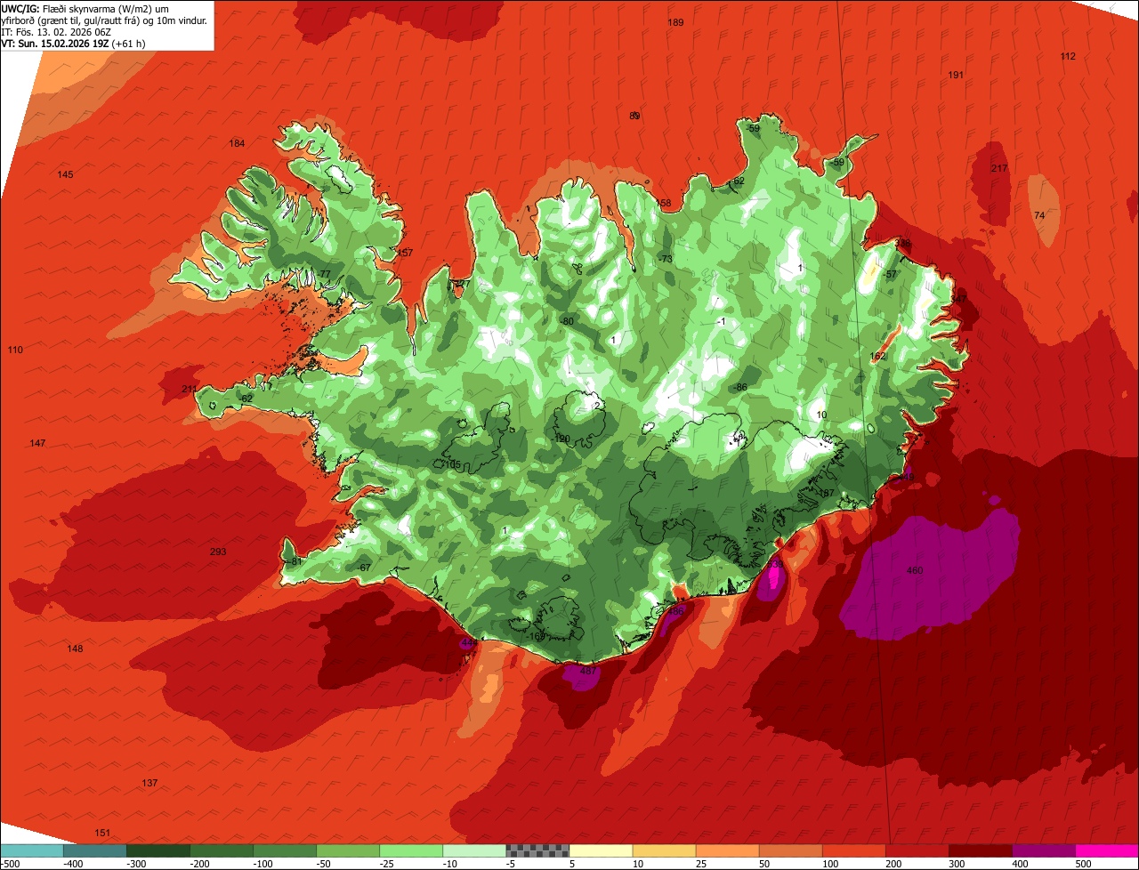This screenshot has height=870, width=1139.
Task: Click the dark maroon 300 to 400 swatch
Action: click(980, 850)
